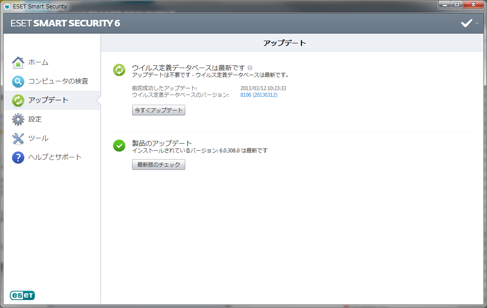Close the ESET Smart Security window
Screen dimensions: 487x308
pyautogui.click(x=473, y=5)
